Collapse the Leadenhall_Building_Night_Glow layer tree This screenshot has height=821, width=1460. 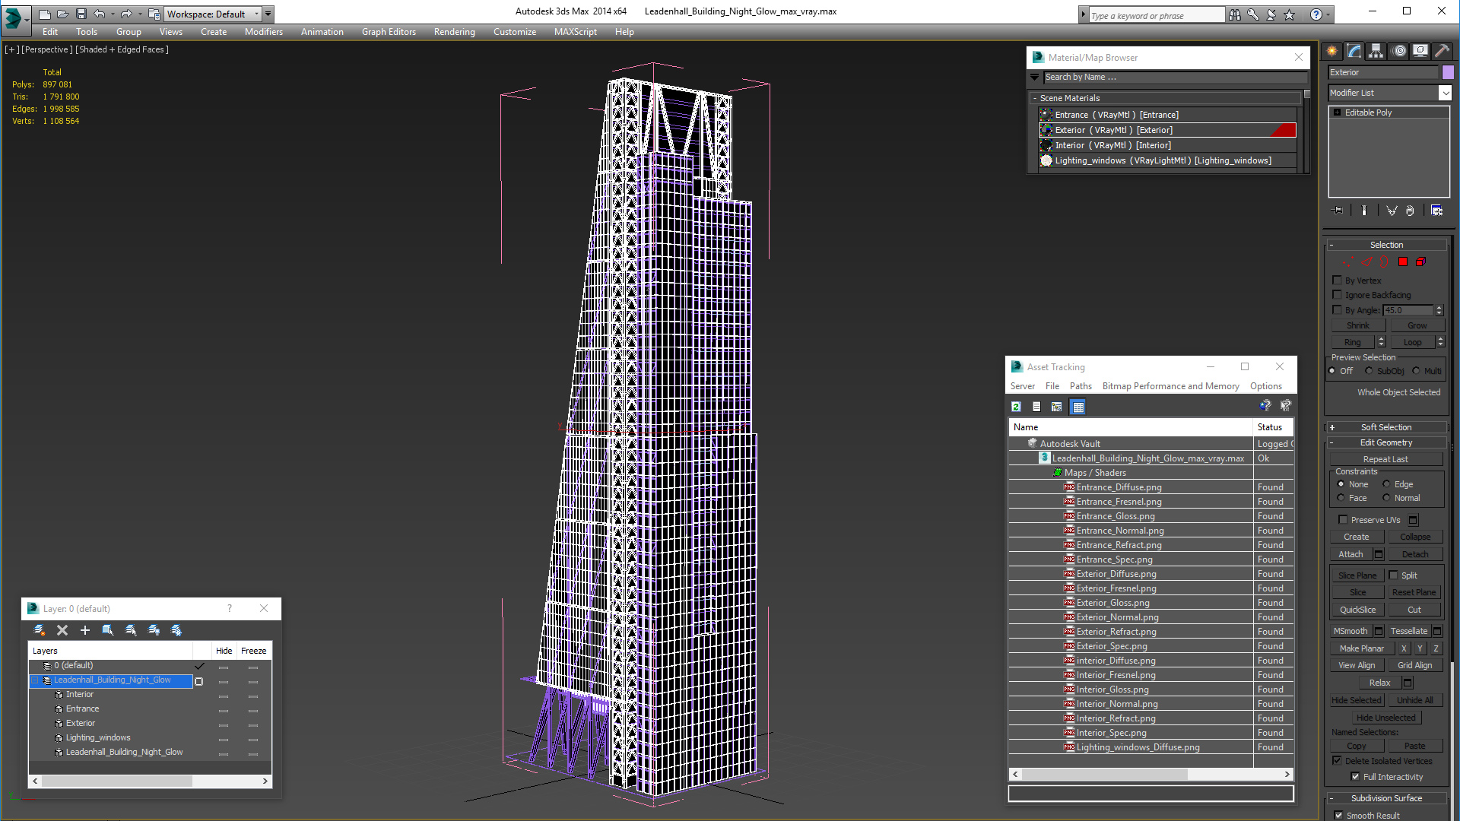(x=34, y=680)
